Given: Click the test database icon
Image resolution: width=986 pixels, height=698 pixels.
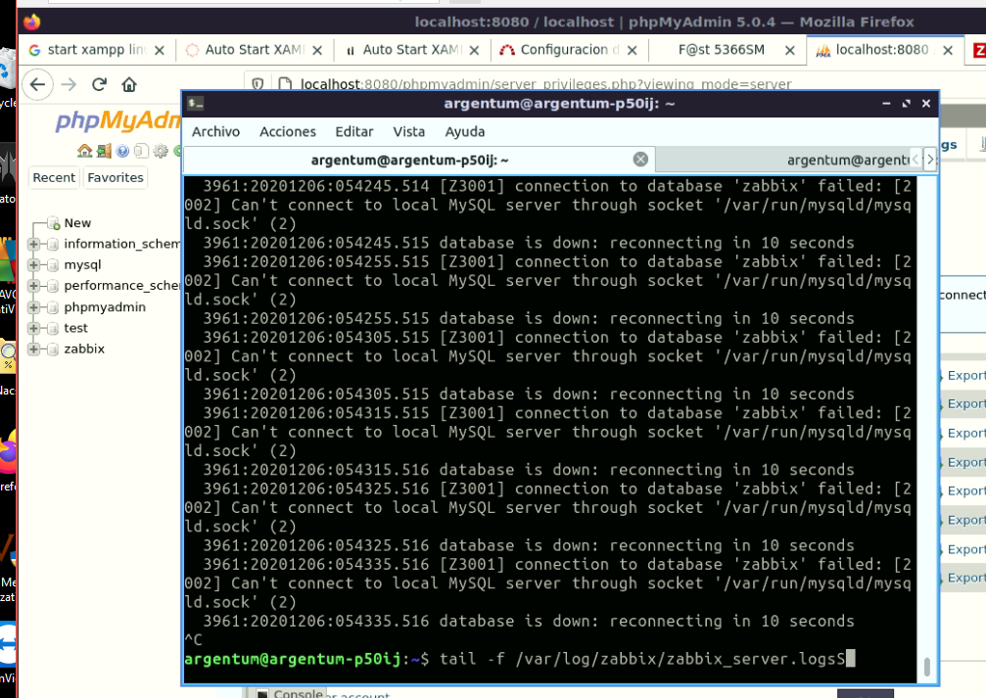Looking at the screenshot, I should pyautogui.click(x=54, y=328).
